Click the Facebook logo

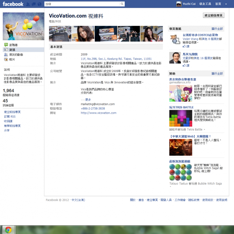pos(13,4)
